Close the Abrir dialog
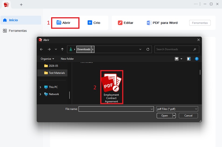Screen dimensions: 222x147 198,40
